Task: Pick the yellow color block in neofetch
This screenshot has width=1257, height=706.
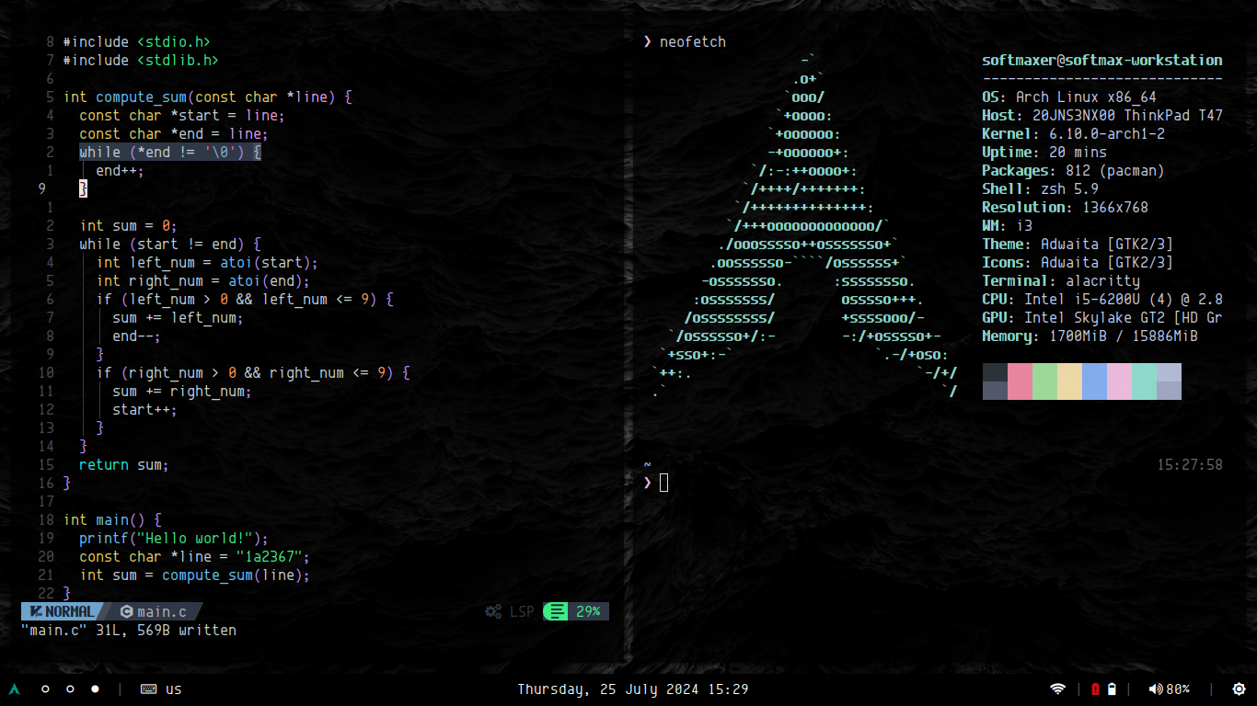Action: [x=1069, y=381]
